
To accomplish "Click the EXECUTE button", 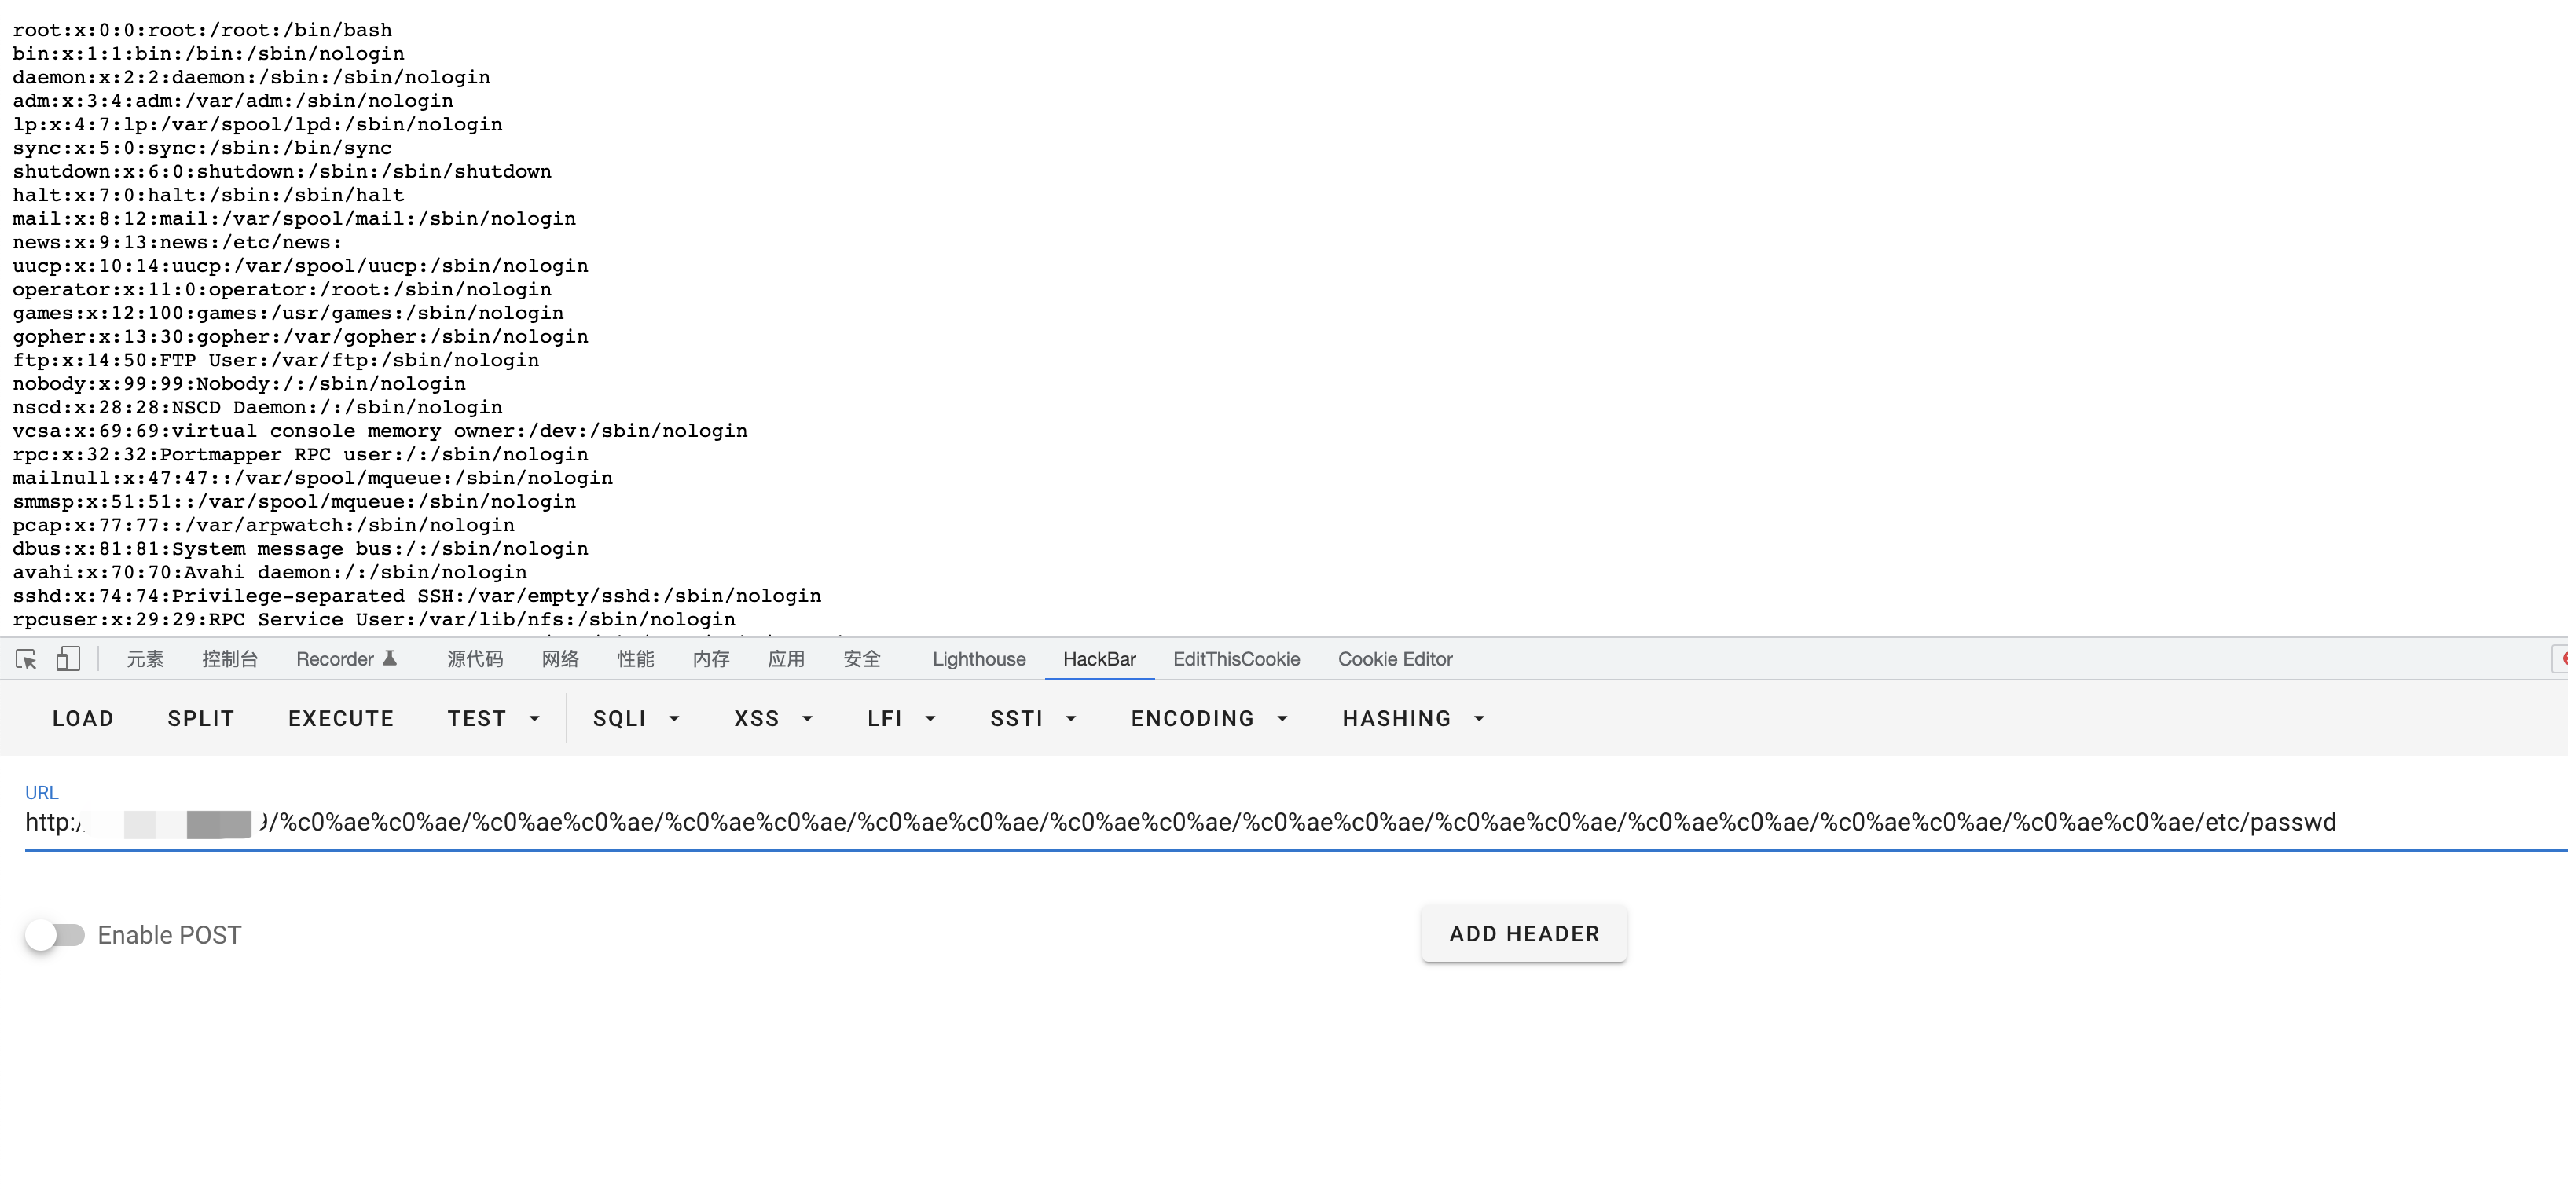I will [x=341, y=719].
